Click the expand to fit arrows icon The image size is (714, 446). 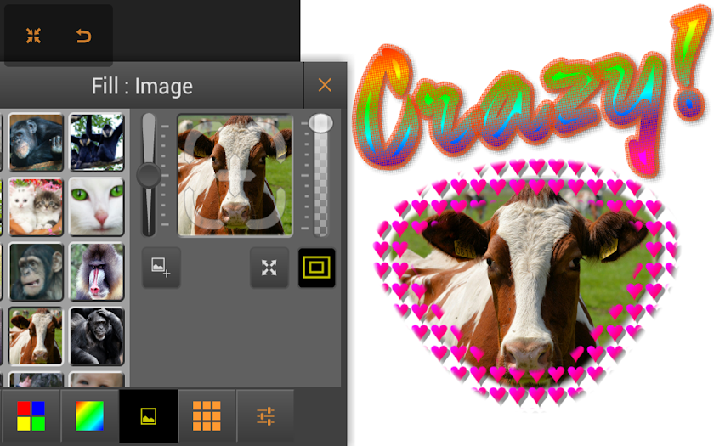click(269, 267)
